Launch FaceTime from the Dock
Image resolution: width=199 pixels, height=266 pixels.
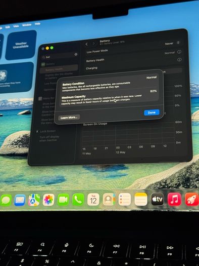coord(63,200)
